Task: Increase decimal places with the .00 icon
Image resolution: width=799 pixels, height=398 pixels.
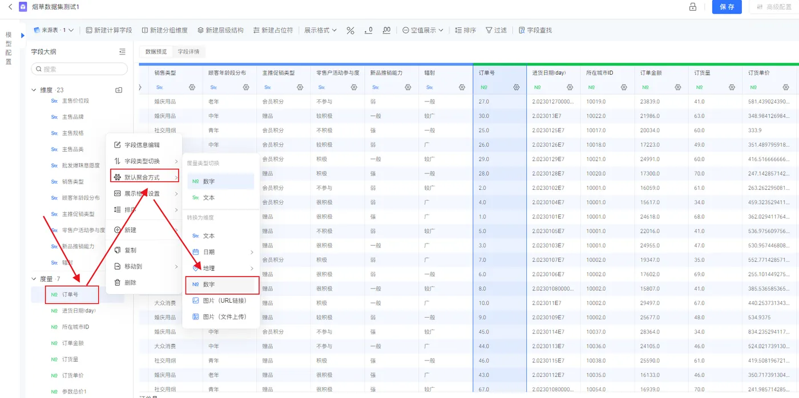Action: pos(387,30)
